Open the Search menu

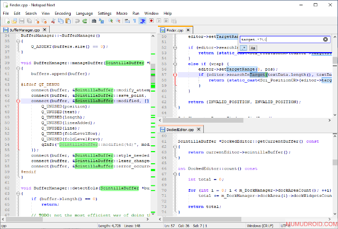coord(31,13)
